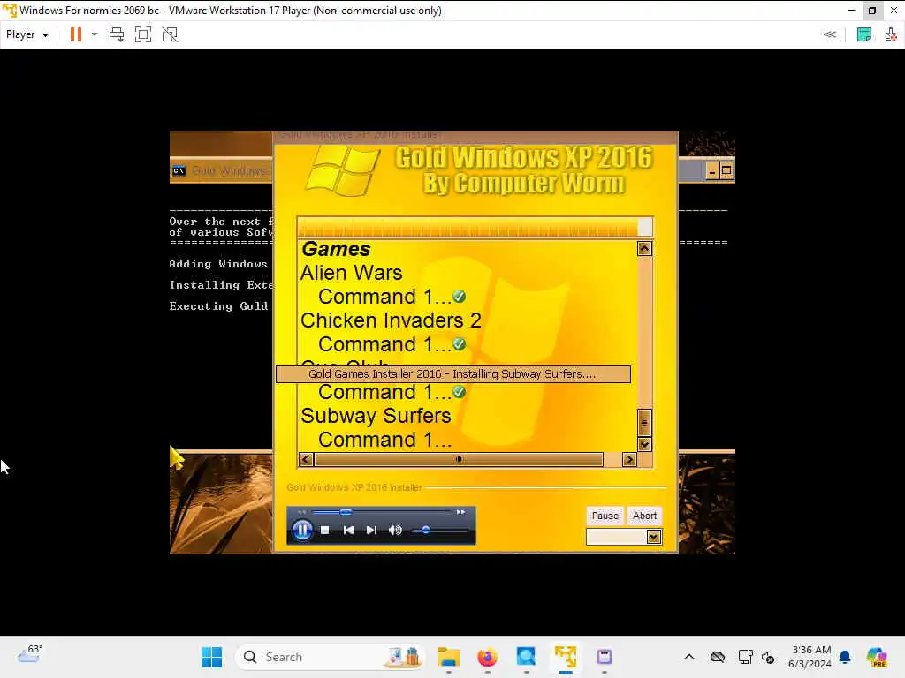Pause the installer using the Pause button
The image size is (905, 678).
point(605,516)
